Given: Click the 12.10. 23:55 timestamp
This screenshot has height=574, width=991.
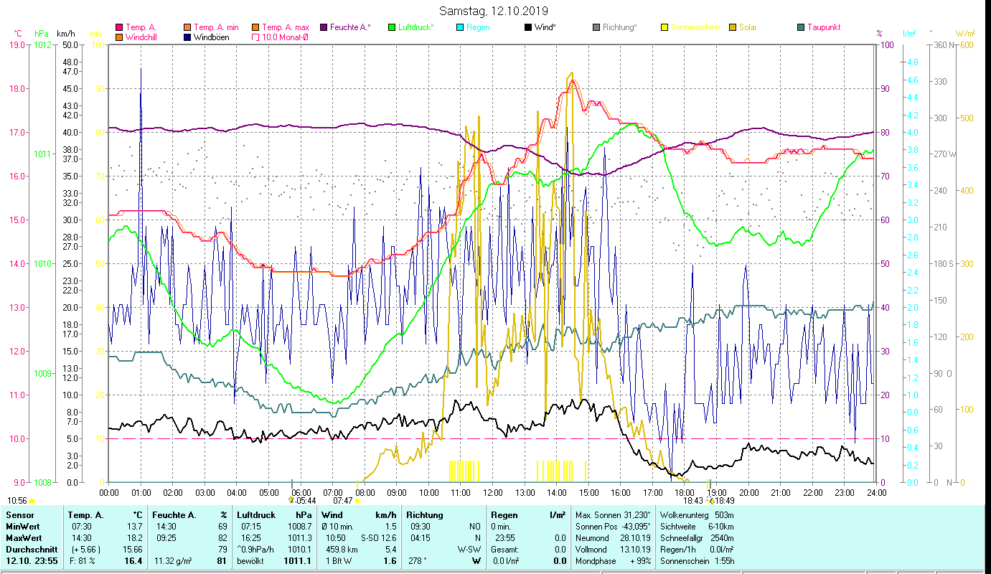Looking at the screenshot, I should coord(31,561).
